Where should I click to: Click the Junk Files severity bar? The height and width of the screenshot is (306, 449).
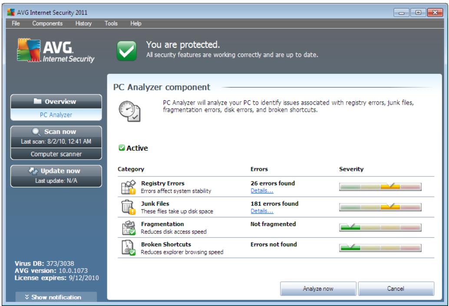[x=380, y=207]
